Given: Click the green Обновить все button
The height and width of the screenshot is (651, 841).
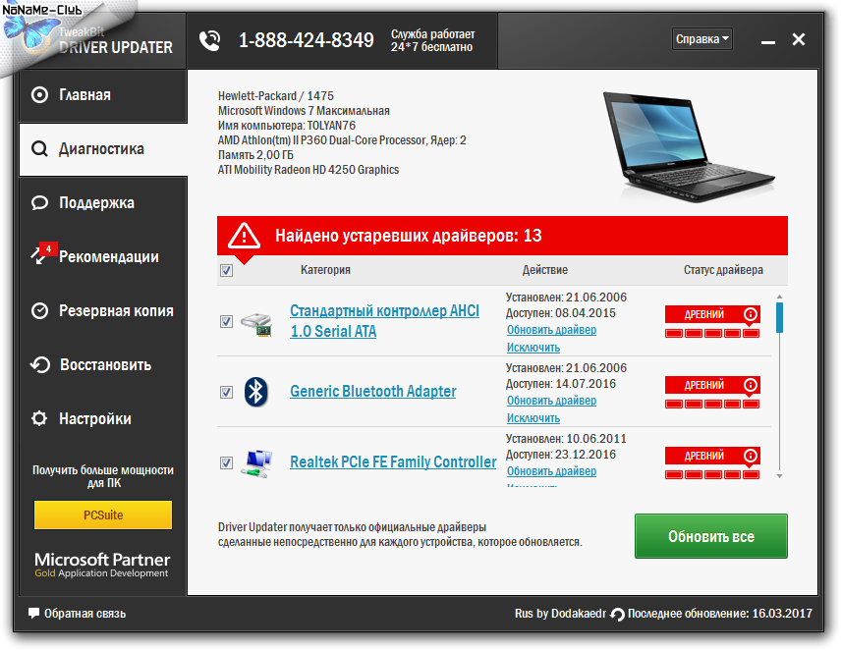Looking at the screenshot, I should [x=711, y=536].
